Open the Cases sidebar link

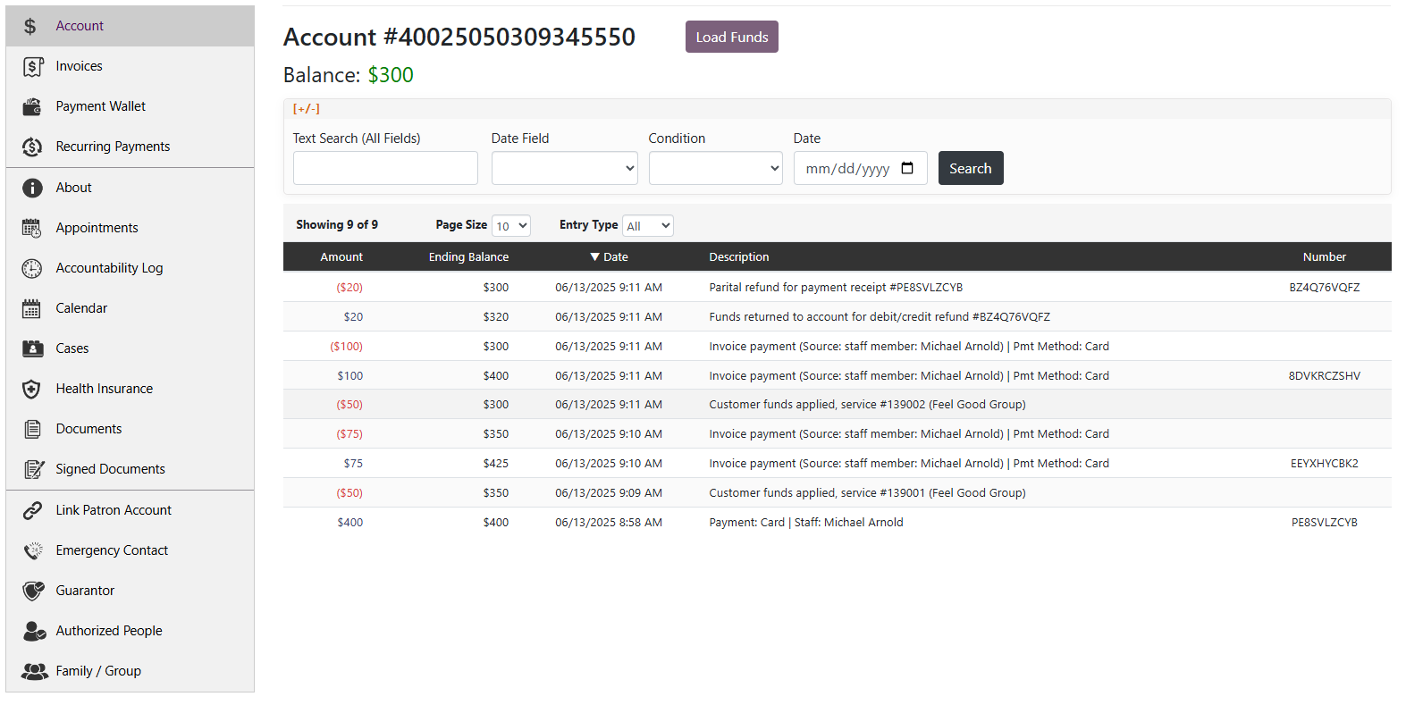click(130, 348)
